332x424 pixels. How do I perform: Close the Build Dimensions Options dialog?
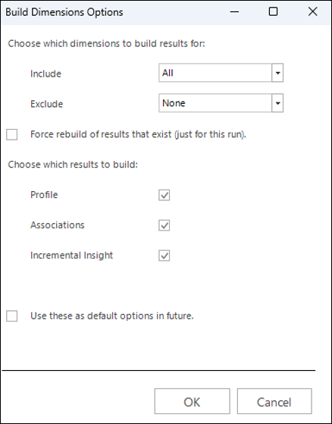(312, 11)
